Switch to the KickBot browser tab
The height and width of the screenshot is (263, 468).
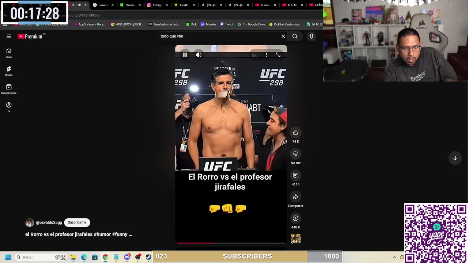click(184, 5)
